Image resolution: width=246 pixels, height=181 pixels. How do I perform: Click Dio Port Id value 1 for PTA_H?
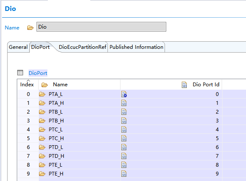(x=217, y=103)
